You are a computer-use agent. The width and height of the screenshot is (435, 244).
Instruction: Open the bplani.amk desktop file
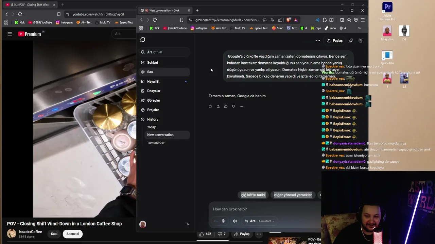387,58
